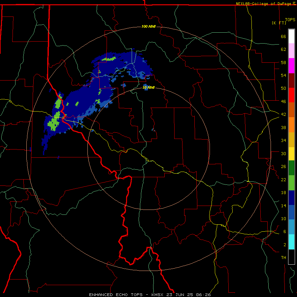Click the '54' legend scale value
The width and height of the screenshot is (297, 297).
[283, 75]
